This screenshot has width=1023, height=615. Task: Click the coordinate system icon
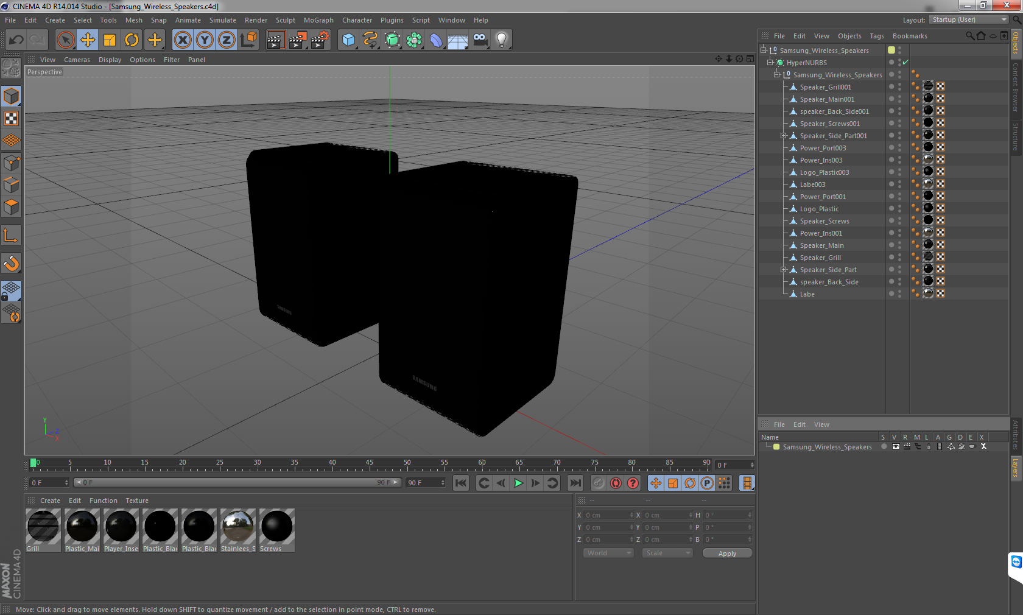pos(248,40)
